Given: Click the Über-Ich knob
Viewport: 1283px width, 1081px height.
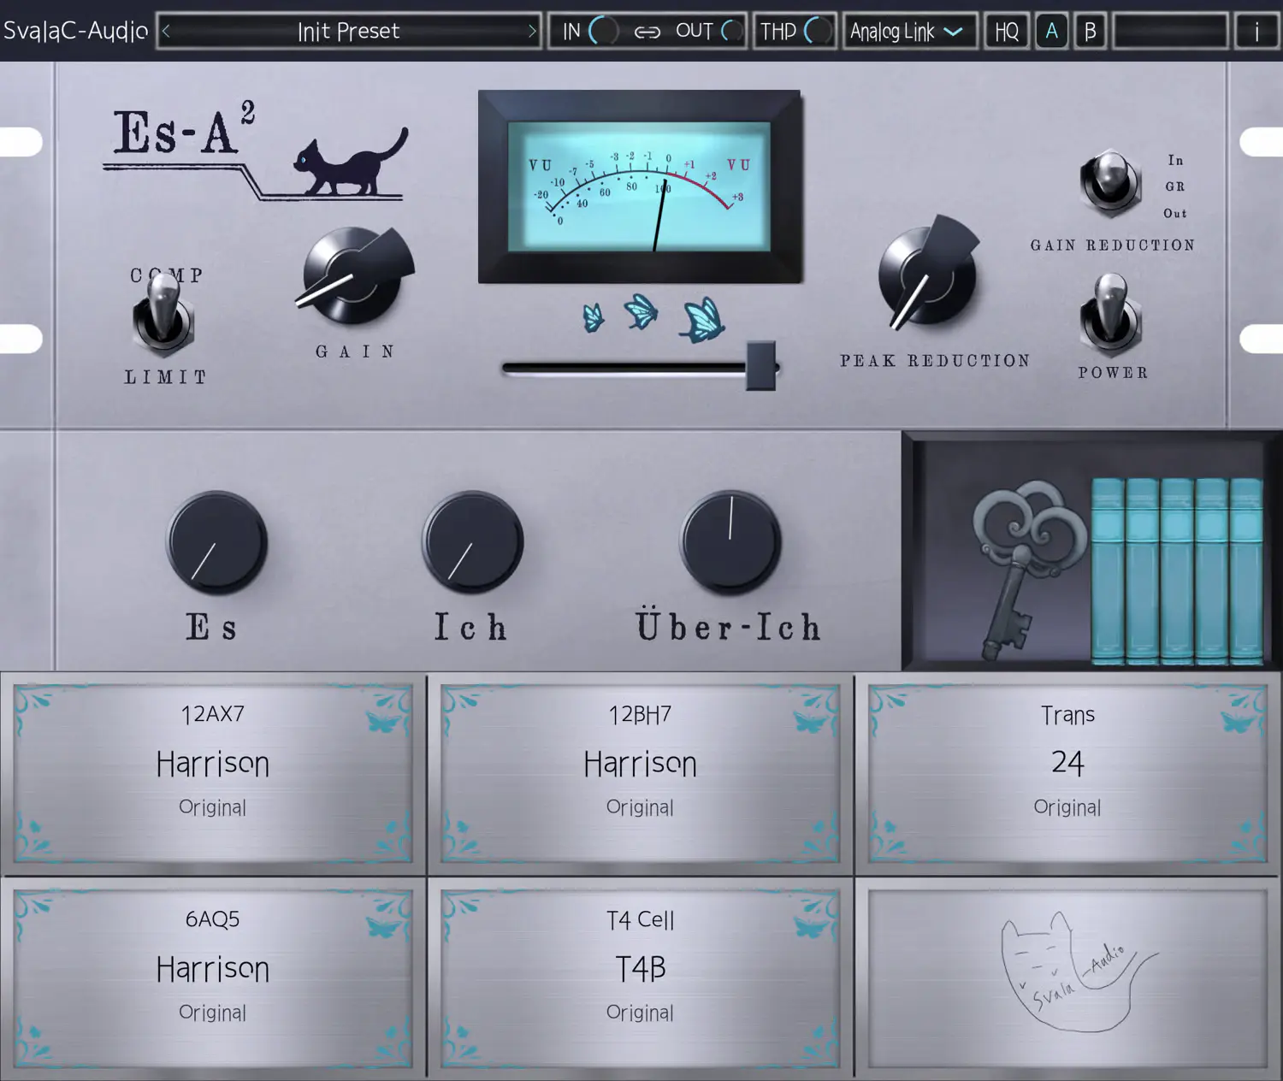Looking at the screenshot, I should 730,542.
